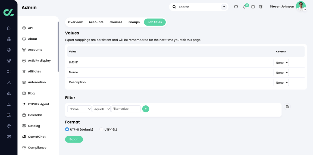Click into the Search field

199,7
